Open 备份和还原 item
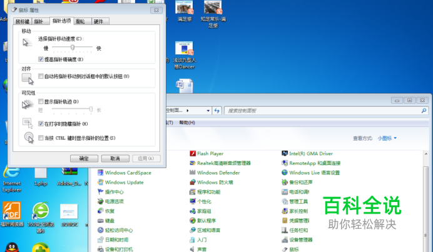The image size is (433, 252). 297,182
